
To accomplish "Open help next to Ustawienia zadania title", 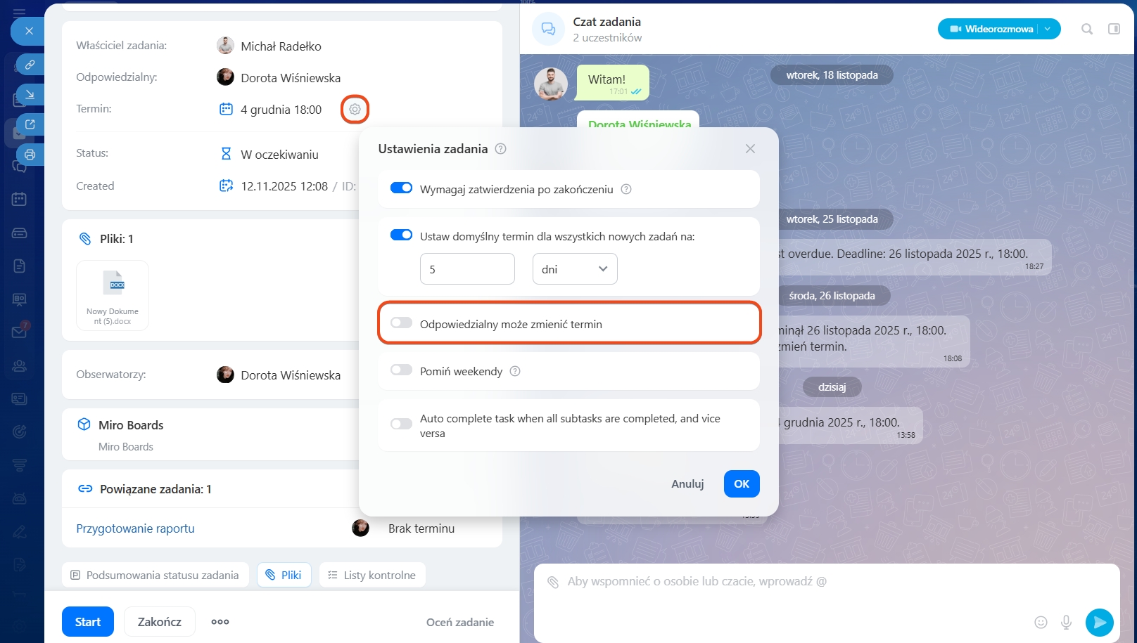I will pos(500,149).
